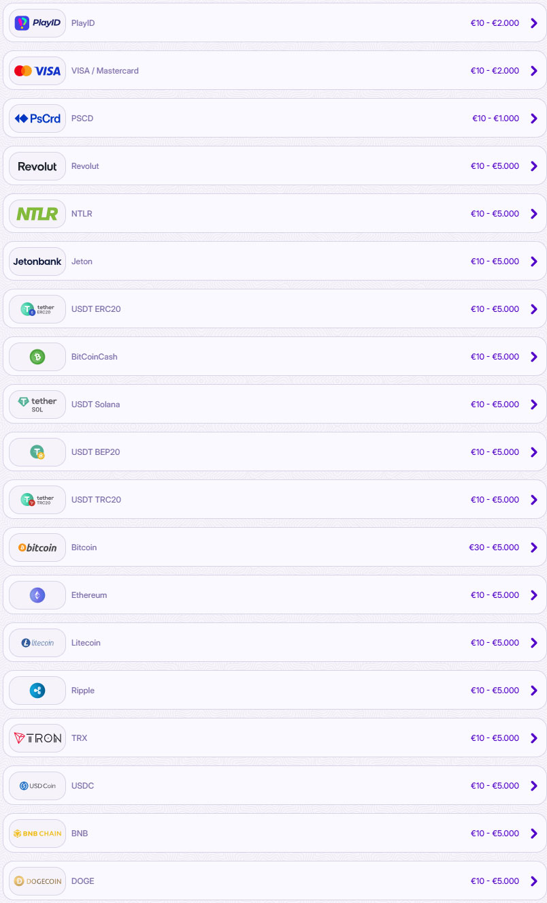This screenshot has height=903, width=547.
Task: Click the Jetonbank logo
Action: (x=37, y=262)
